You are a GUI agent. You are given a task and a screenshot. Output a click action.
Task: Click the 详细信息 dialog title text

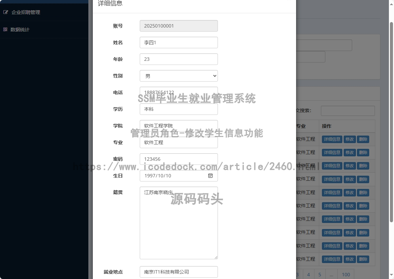(110, 3)
